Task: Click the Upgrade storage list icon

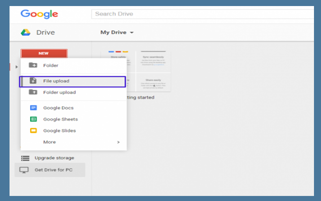Action: pyautogui.click(x=25, y=158)
